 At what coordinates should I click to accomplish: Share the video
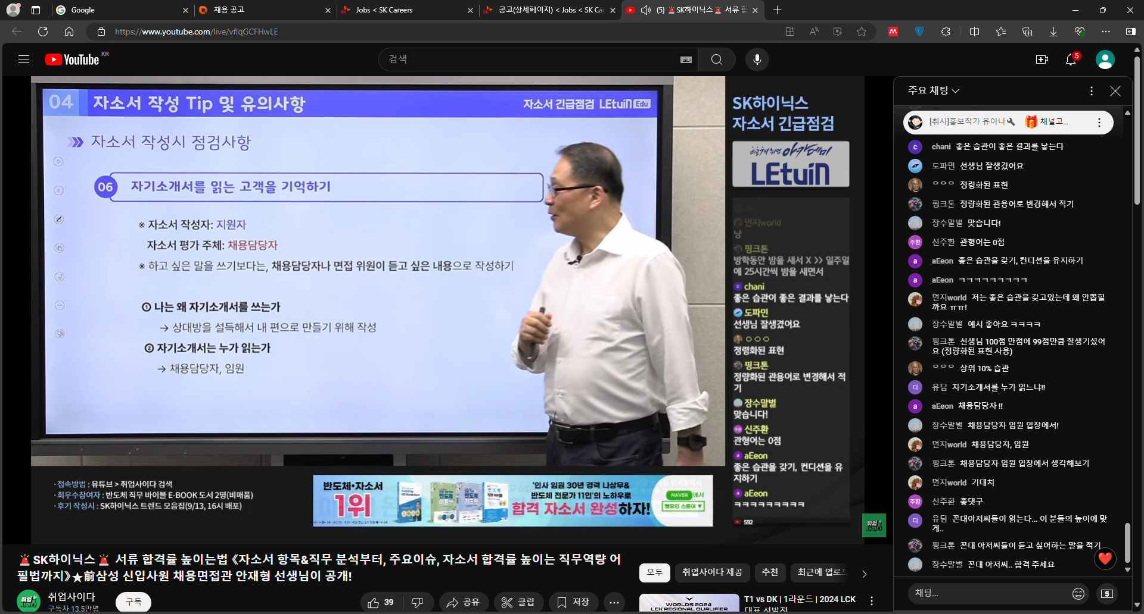click(464, 603)
